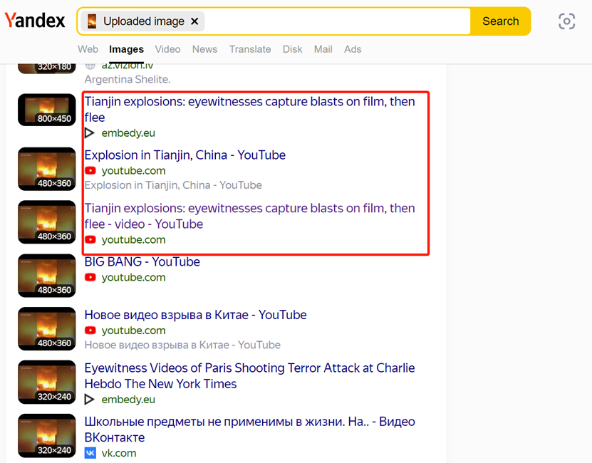Click youtube.com under Explosion in Tianjin, China
Image resolution: width=592 pixels, height=463 pixels.
(x=134, y=171)
